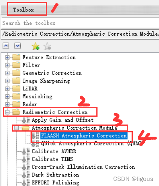The image size is (159, 186).
Task: Click the Apply Gain and Offset tool icon
Action: point(26,120)
